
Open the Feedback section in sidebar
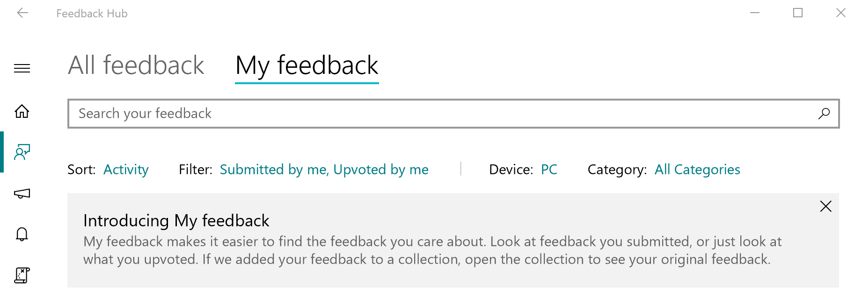click(22, 152)
